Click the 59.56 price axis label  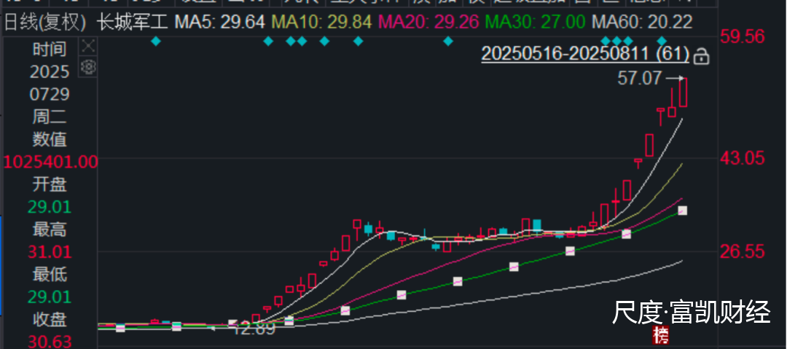point(743,36)
